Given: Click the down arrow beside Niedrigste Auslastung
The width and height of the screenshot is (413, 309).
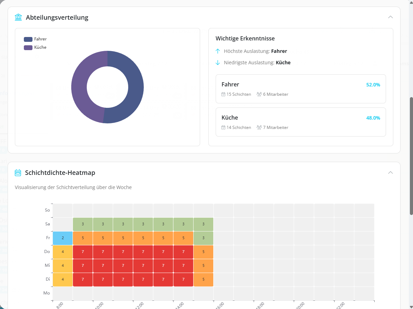Looking at the screenshot, I should 218,63.
